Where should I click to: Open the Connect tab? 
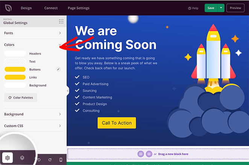(51, 8)
